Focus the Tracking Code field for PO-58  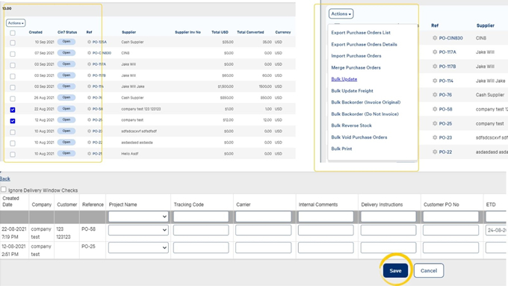pyautogui.click(x=201, y=230)
